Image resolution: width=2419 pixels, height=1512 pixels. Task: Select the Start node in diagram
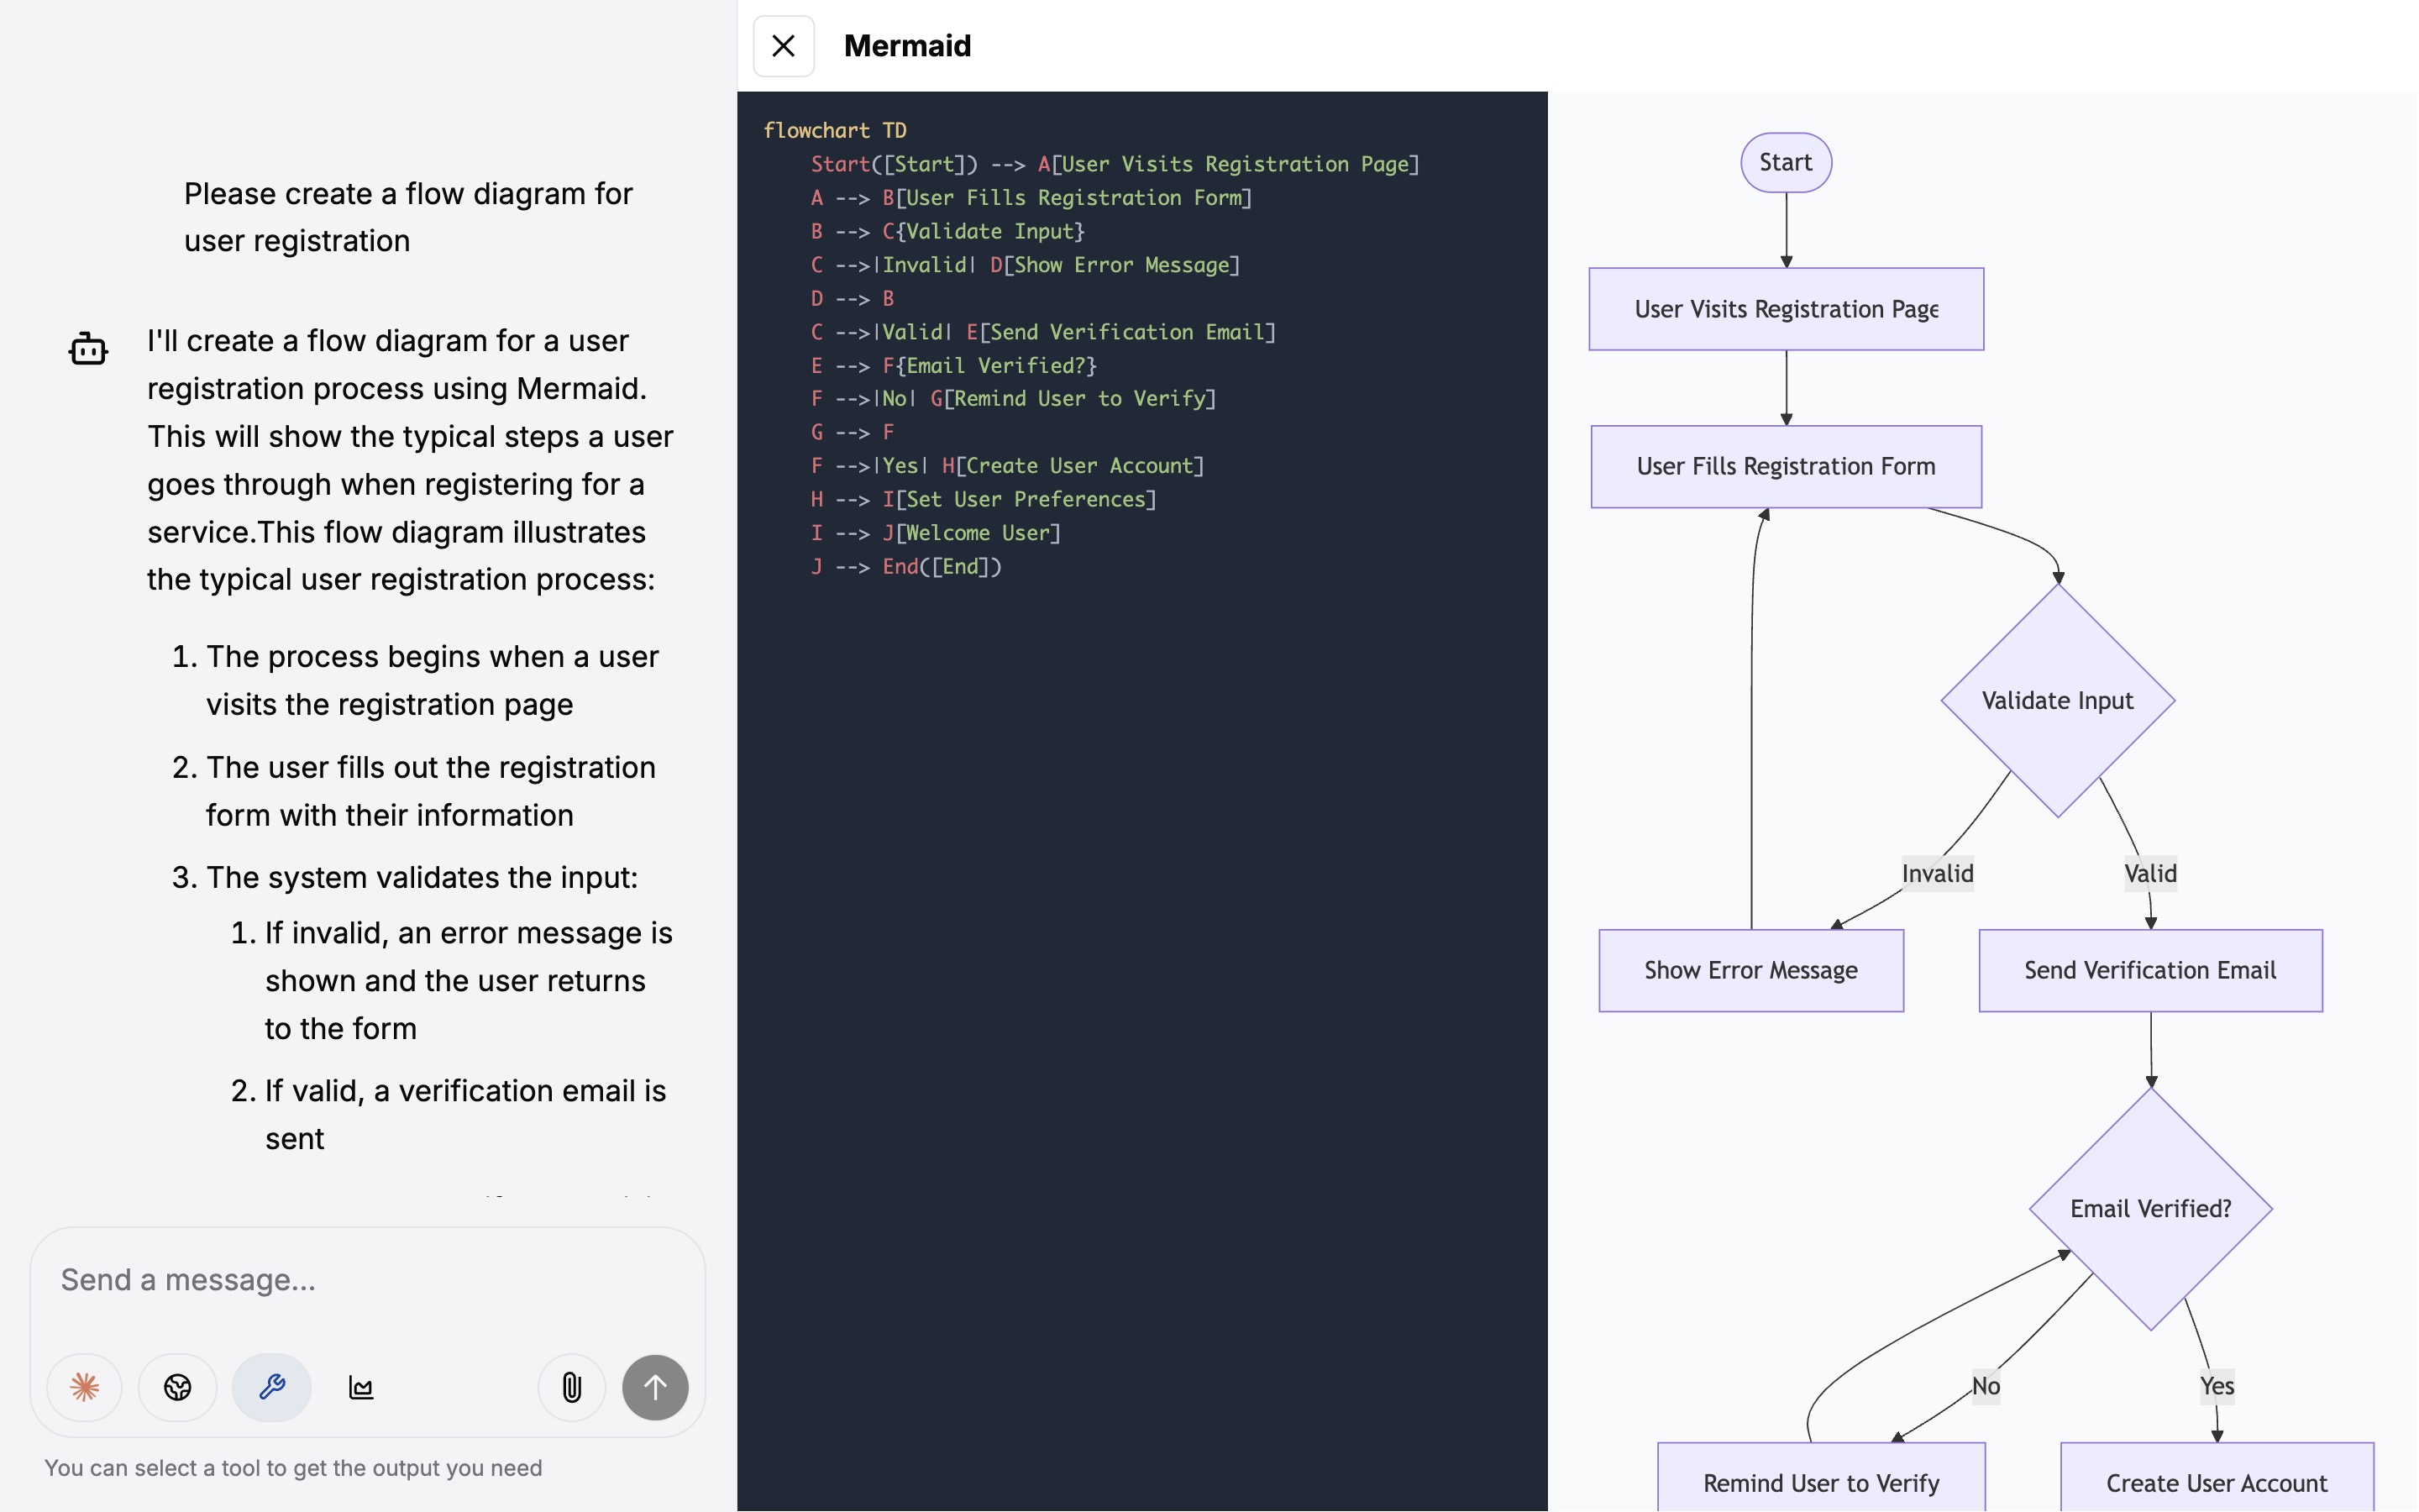(1787, 162)
